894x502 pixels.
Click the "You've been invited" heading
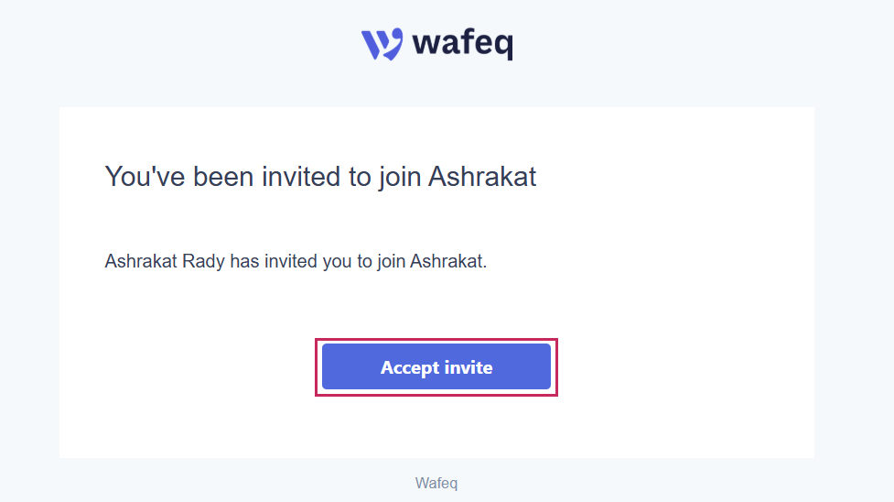click(x=320, y=176)
